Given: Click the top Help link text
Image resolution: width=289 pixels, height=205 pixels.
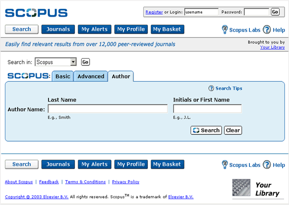Looking at the screenshot, I should click(x=279, y=30).
